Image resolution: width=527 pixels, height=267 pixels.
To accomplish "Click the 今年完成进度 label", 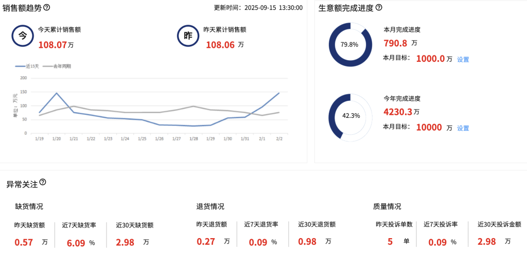I will click(402, 99).
